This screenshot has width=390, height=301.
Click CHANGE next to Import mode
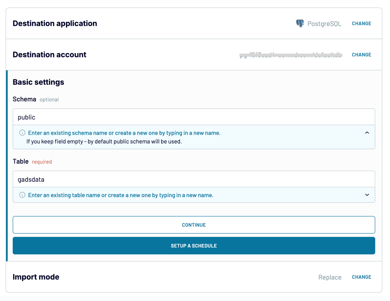click(361, 277)
